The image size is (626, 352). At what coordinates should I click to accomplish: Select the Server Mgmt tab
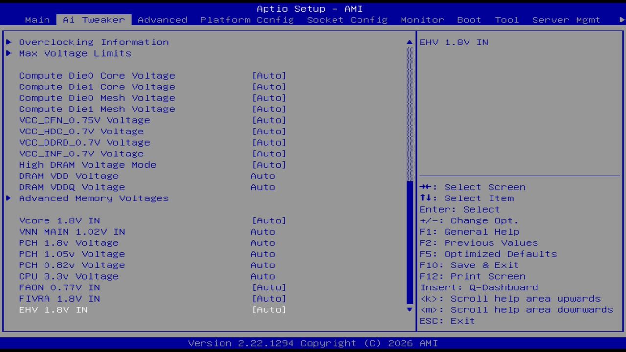569,20
